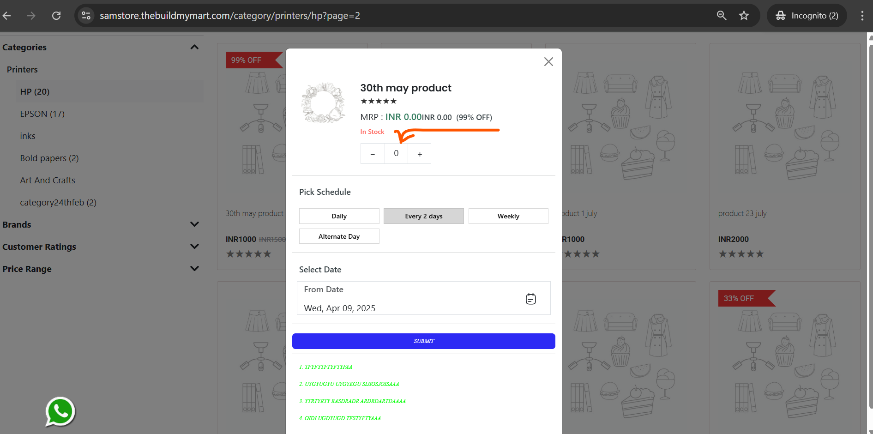Click the product 23 july image
Image resolution: width=873 pixels, height=434 pixels.
[785, 126]
